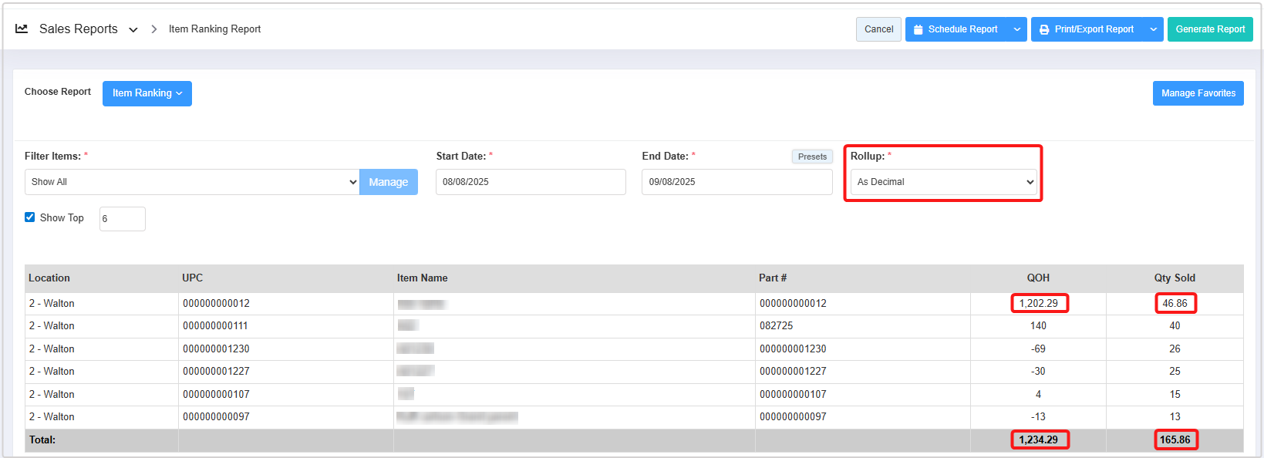Click the breadcrumb arrow before Item Ranking Report
The image size is (1264, 458).
[x=154, y=29]
